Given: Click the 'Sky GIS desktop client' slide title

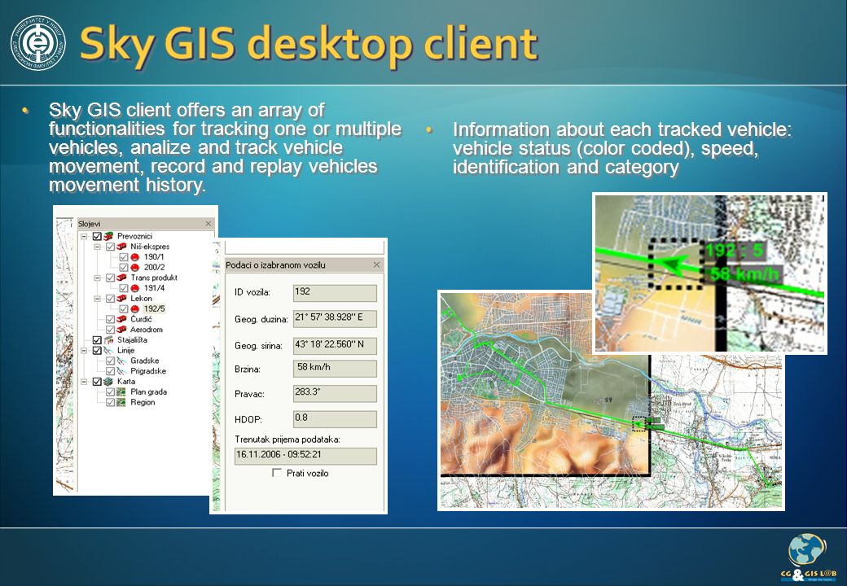Looking at the screenshot, I should 309,44.
